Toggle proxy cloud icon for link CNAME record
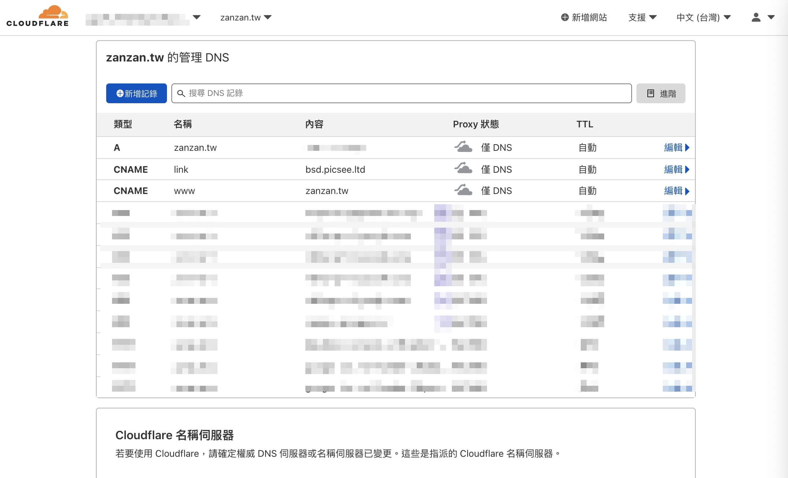The image size is (788, 478). click(x=463, y=168)
